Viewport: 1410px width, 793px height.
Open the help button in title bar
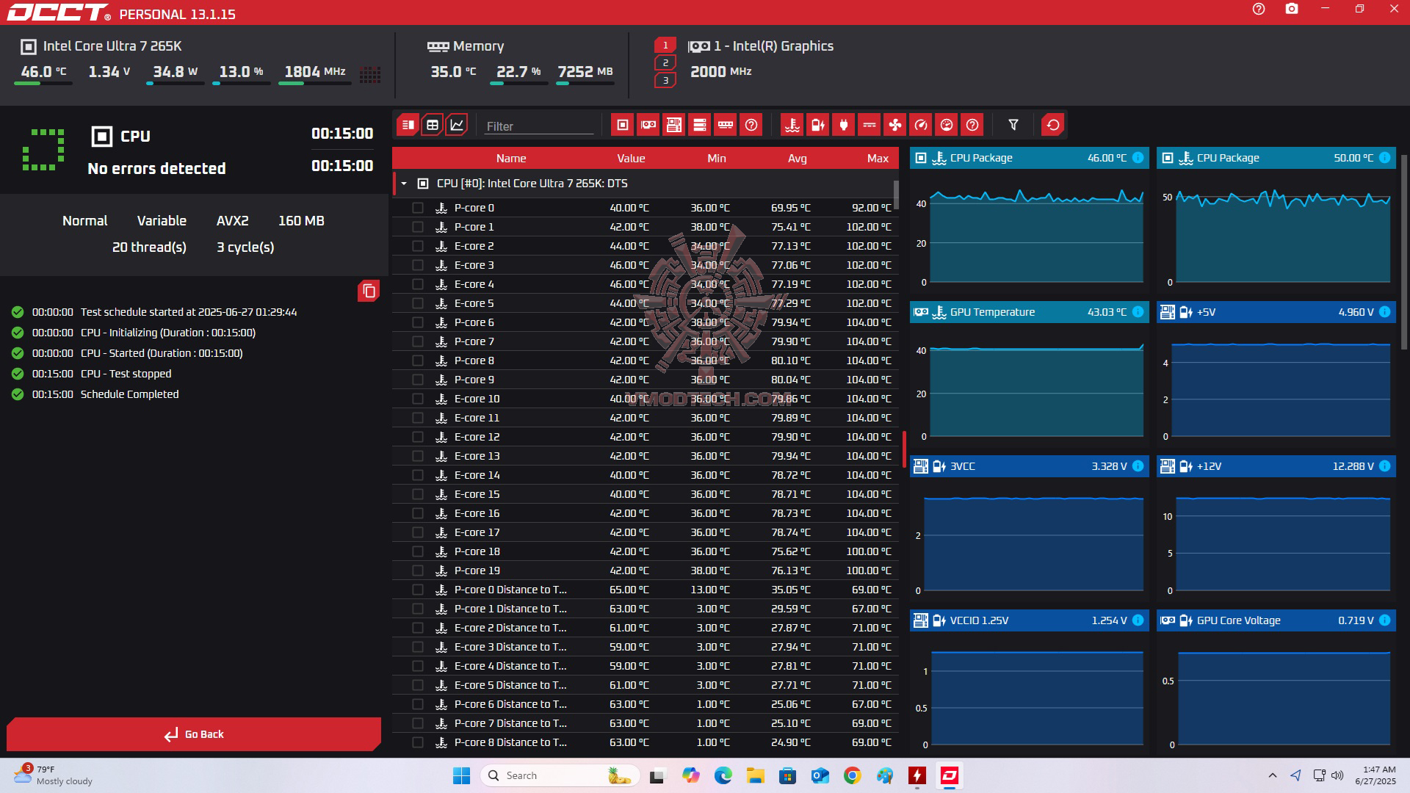coord(1258,10)
